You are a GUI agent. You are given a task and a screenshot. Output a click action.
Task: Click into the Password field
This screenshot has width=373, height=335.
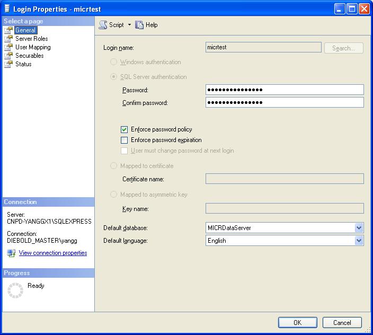(x=284, y=90)
